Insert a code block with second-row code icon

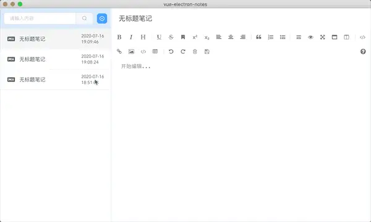(x=143, y=51)
